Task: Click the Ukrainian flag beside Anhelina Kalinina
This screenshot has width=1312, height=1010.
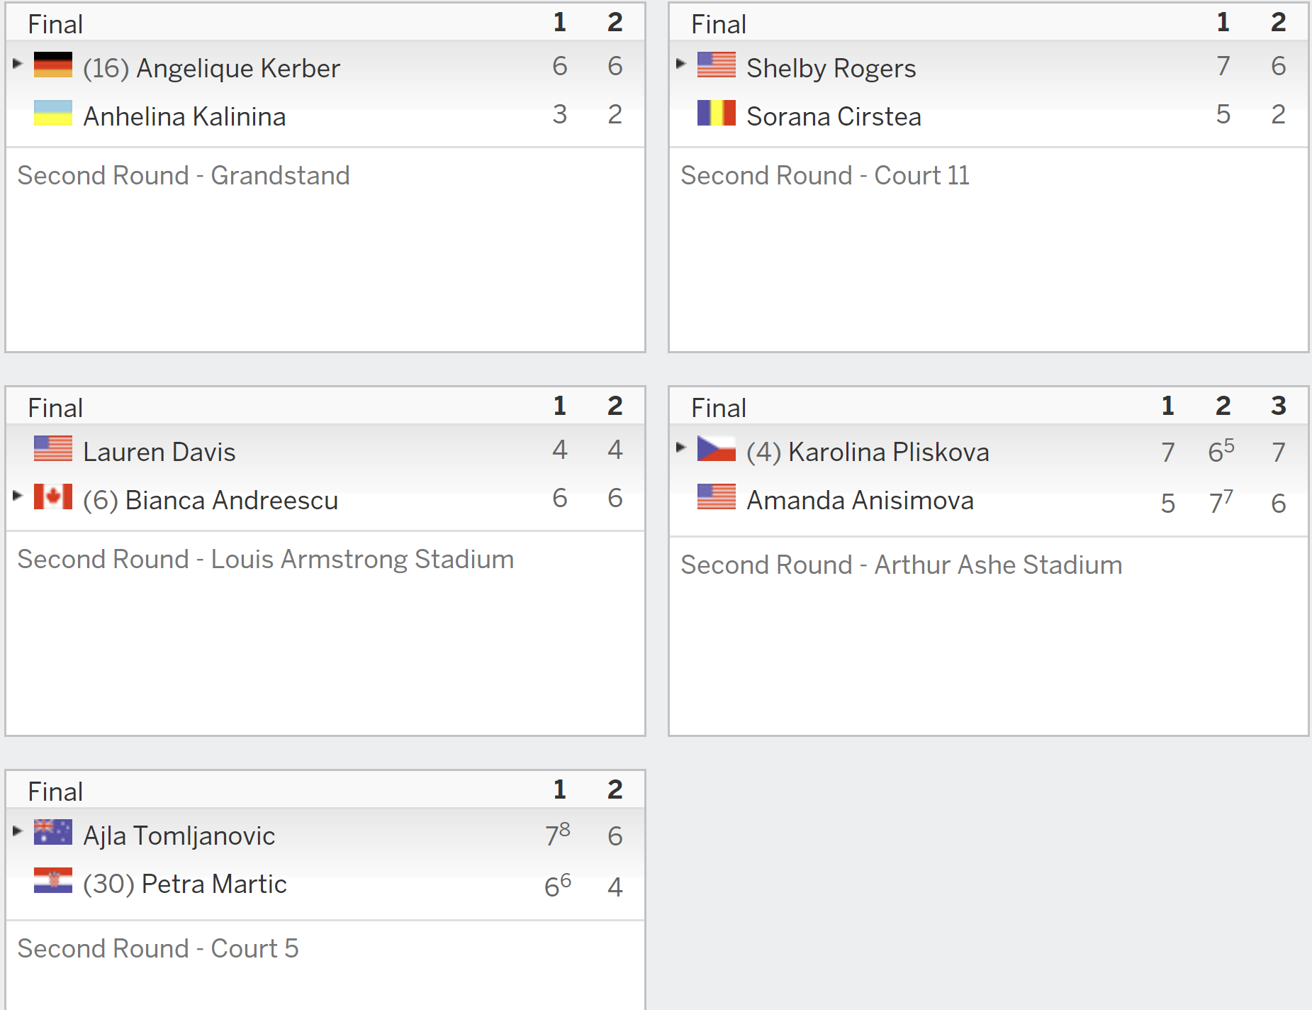Action: coord(53,113)
